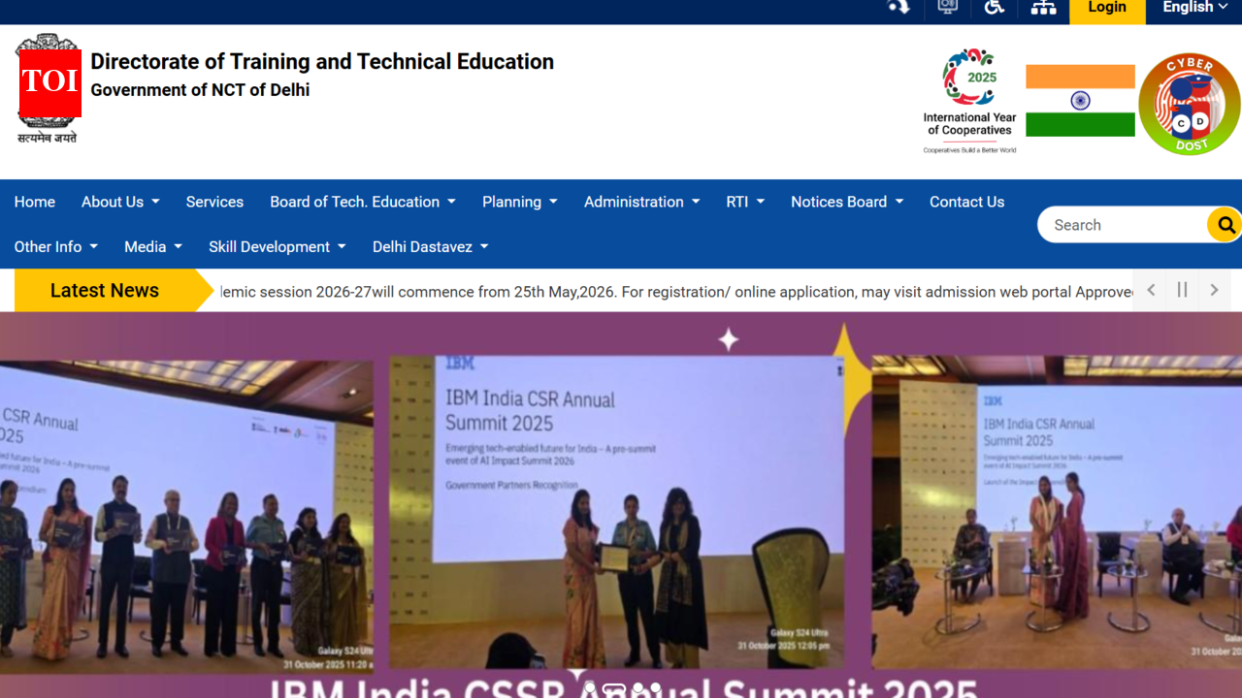
Task: Select the active pill-shaped carousel indicator
Action: (614, 688)
